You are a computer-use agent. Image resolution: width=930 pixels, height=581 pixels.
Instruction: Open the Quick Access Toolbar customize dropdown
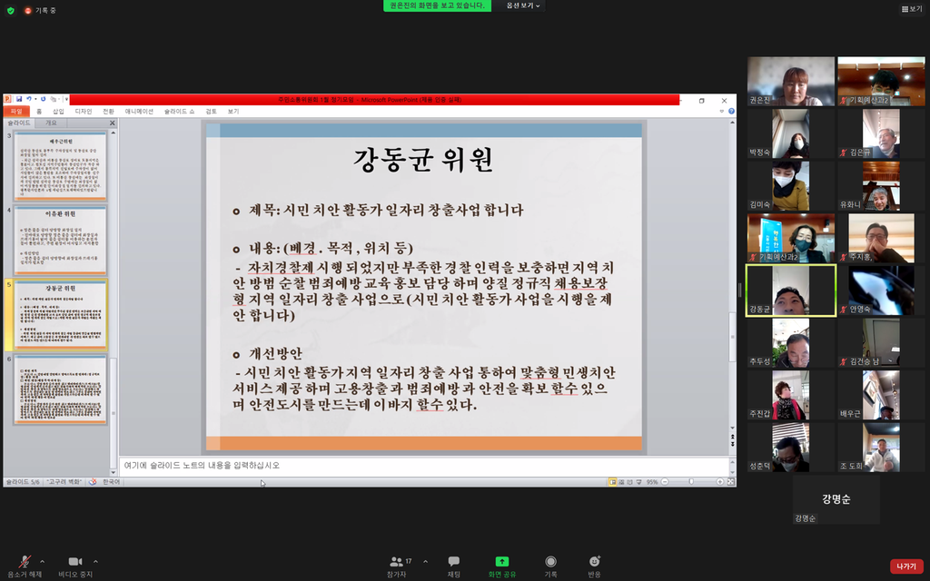(65, 100)
